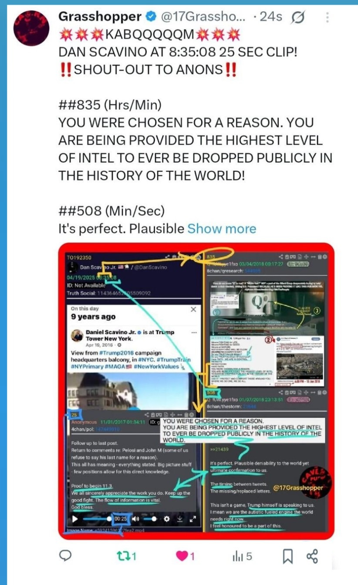Open Grasshopper's profile avatar
Image resolution: width=358 pixels, height=585 pixels.
tap(31, 27)
